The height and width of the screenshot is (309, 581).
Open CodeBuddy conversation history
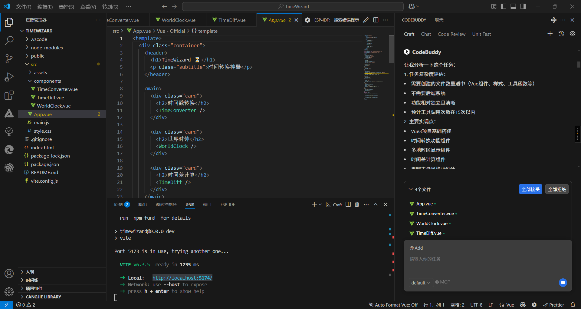coord(561,34)
